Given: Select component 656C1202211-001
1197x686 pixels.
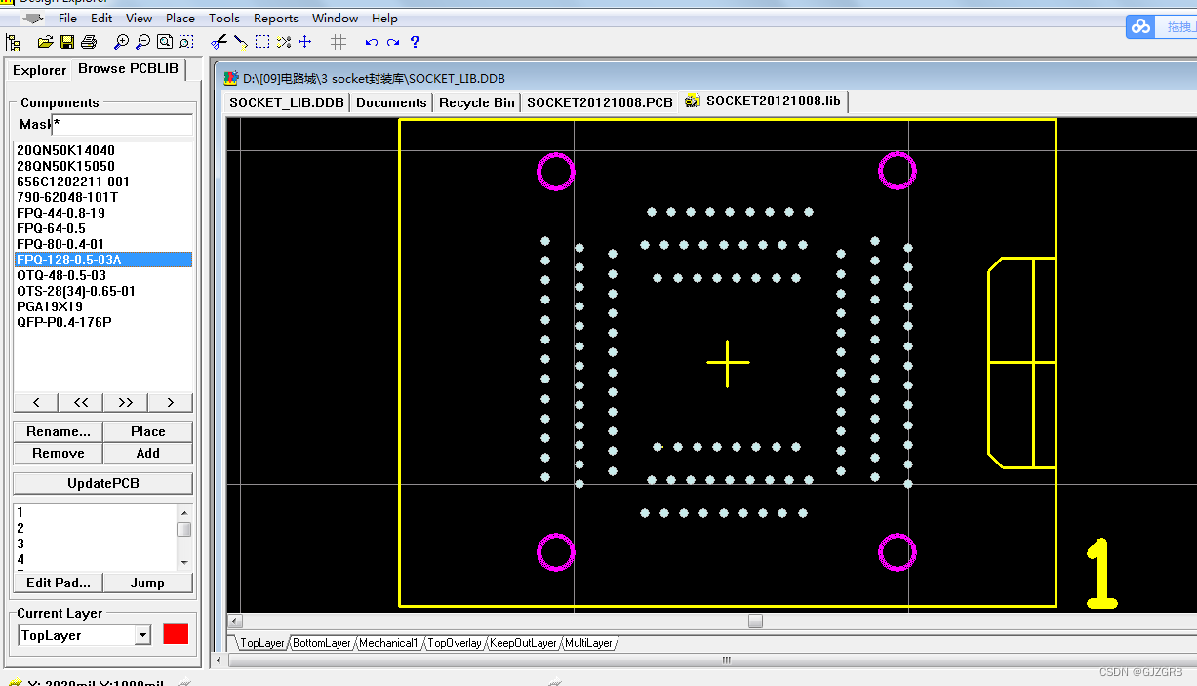Looking at the screenshot, I should (x=102, y=182).
